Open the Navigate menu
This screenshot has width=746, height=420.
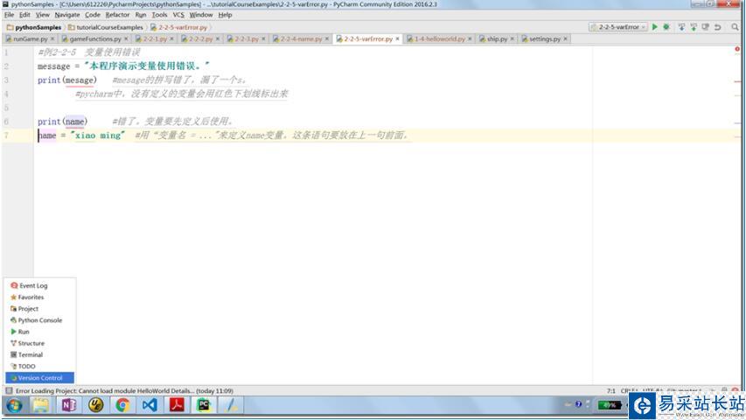pyautogui.click(x=67, y=15)
